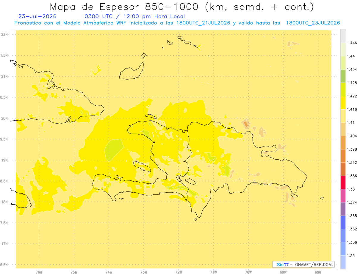357x276 pixels.
Task: Click the '17N' latitude label
Action: coord(4,244)
